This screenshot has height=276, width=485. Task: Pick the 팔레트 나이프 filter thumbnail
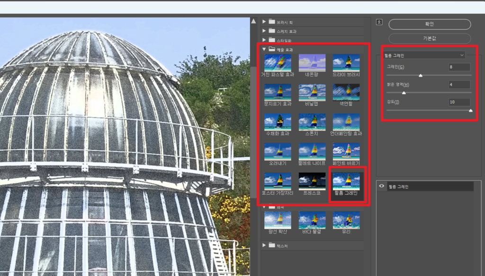coord(312,152)
